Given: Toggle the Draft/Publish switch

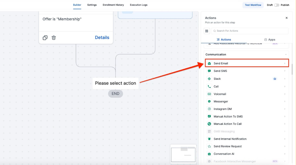Looking at the screenshot, I should (x=277, y=5).
